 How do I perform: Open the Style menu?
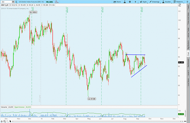click(x=143, y=2)
